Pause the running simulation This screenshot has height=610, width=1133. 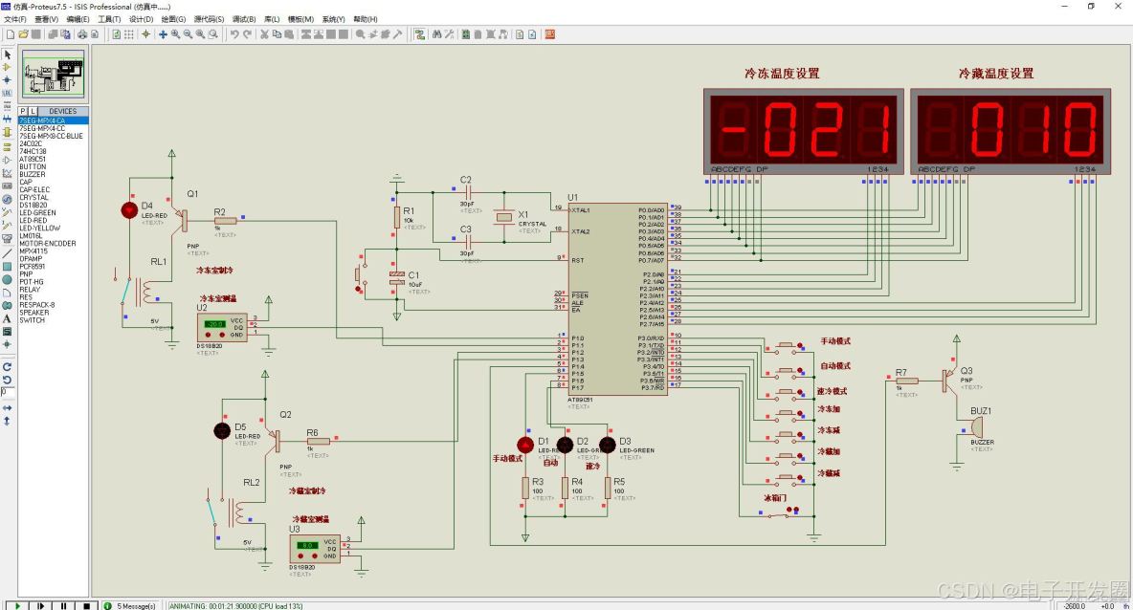click(63, 604)
